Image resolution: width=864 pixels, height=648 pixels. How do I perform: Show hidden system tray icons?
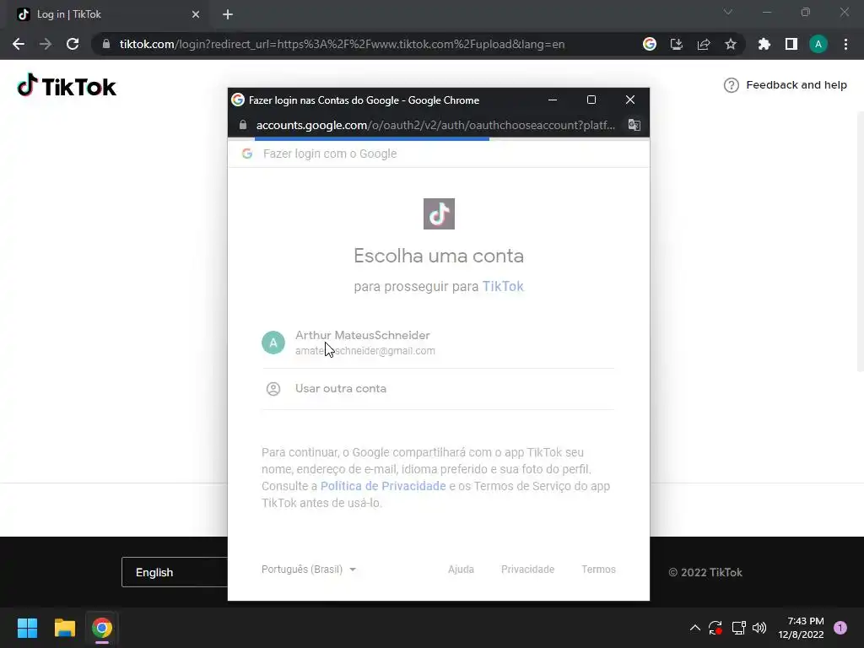(695, 628)
